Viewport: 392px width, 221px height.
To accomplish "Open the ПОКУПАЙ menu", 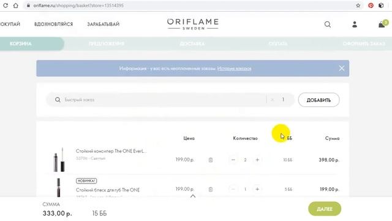I will pyautogui.click(x=10, y=24).
